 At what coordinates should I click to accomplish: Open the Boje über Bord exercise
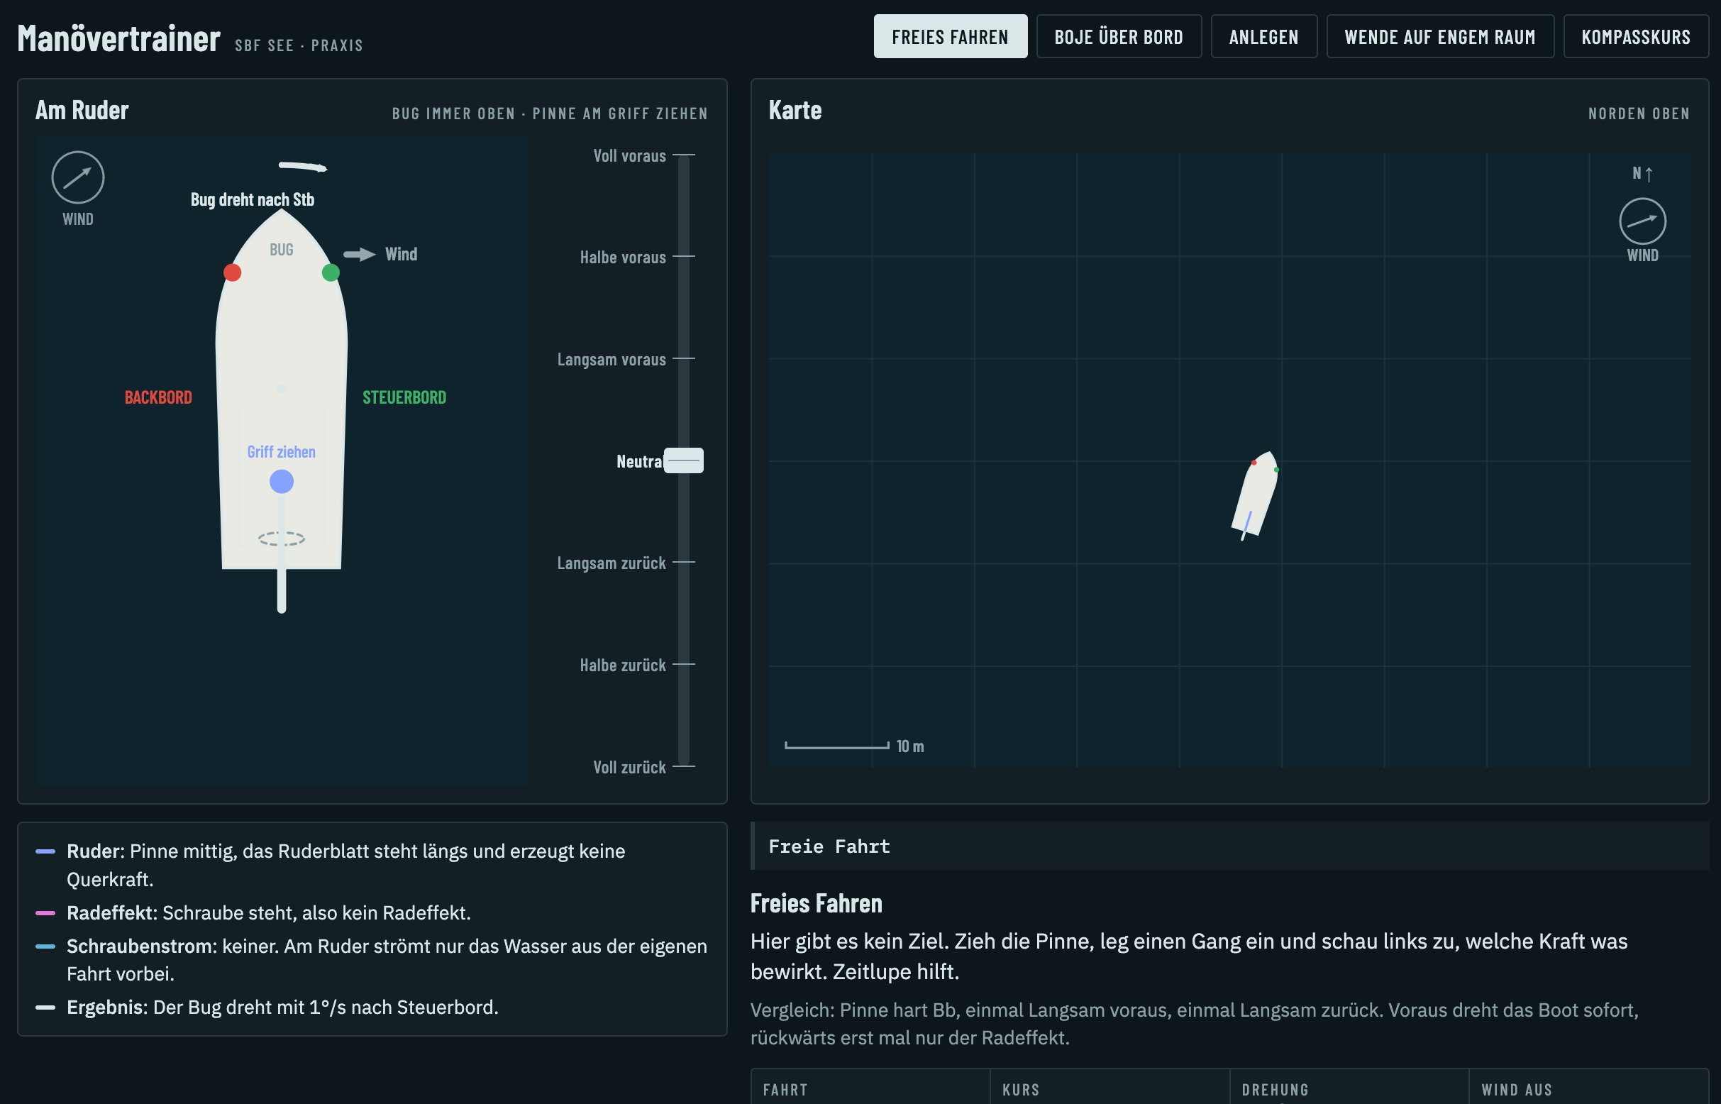point(1118,37)
